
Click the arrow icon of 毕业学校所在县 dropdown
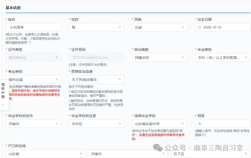tap(120, 124)
